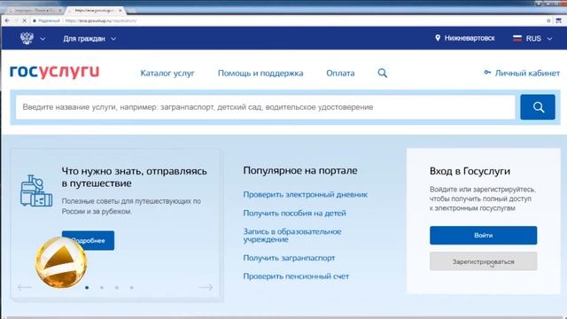Expand the chevron next to the emblem
Screen dimensions: 567x319
click(x=43, y=39)
